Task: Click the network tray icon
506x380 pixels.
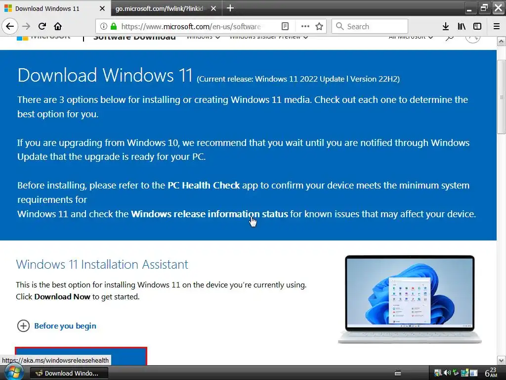Action: (x=464, y=373)
